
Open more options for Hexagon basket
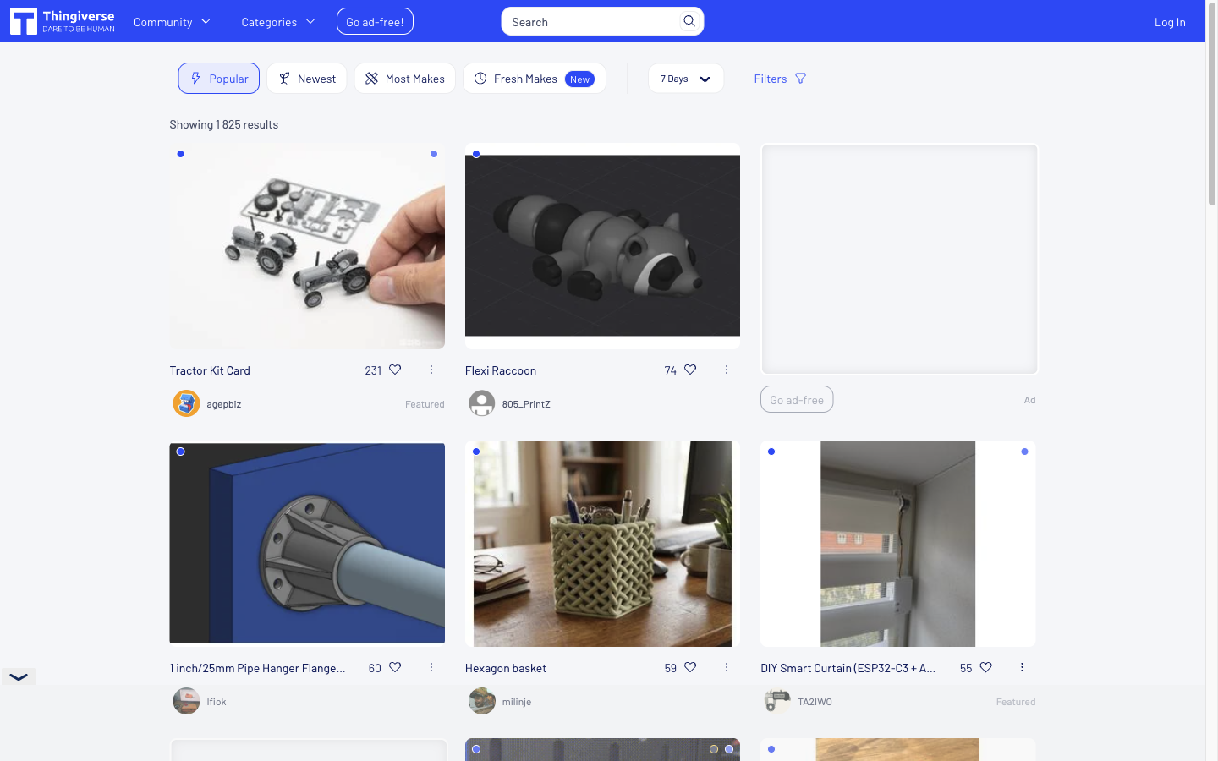click(727, 667)
